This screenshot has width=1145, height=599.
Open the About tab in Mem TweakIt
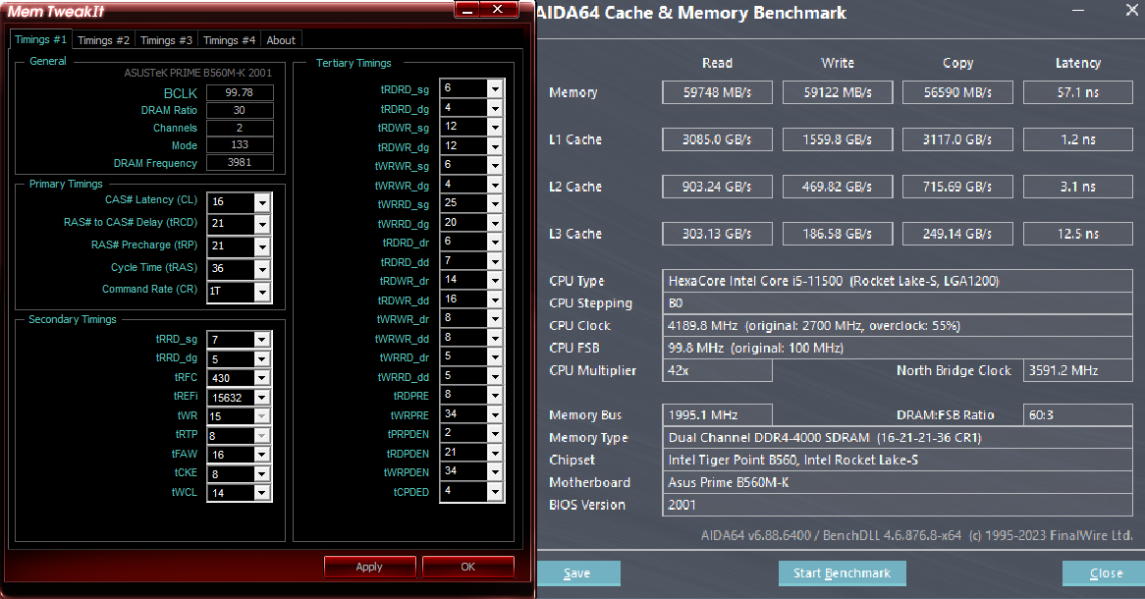(281, 40)
